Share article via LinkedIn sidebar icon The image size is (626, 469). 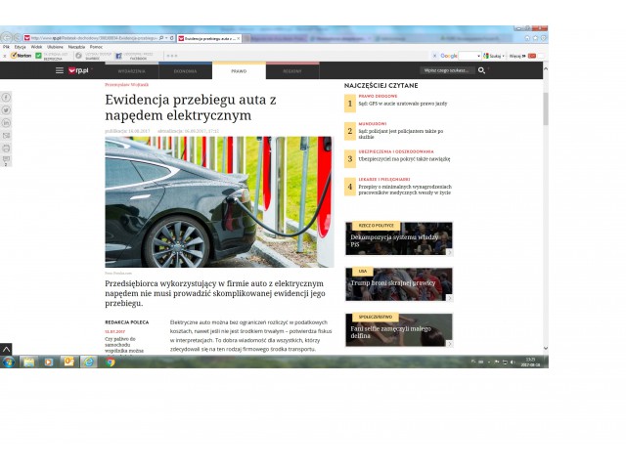tap(7, 123)
